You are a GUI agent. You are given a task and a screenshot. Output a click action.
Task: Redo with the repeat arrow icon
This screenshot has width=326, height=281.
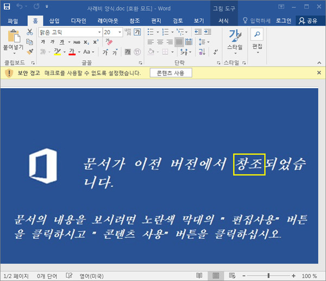[36, 7]
